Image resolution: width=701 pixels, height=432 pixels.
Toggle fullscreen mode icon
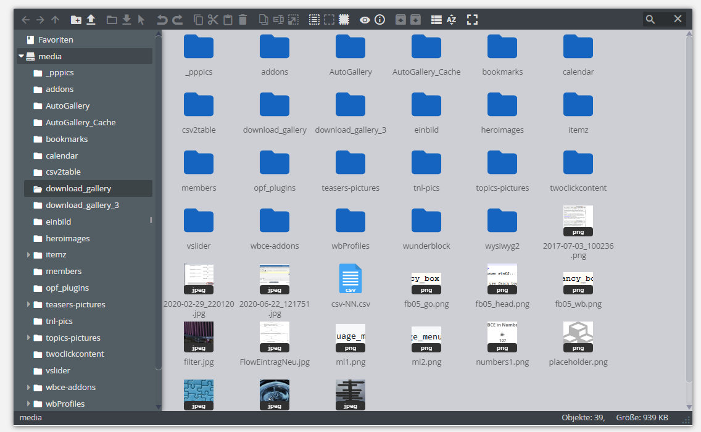point(472,20)
